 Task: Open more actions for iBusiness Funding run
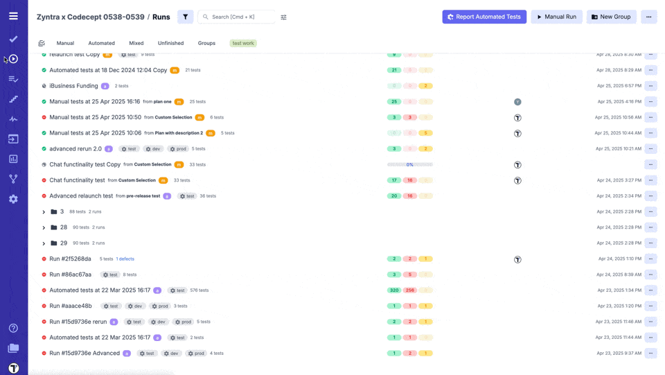[650, 86]
